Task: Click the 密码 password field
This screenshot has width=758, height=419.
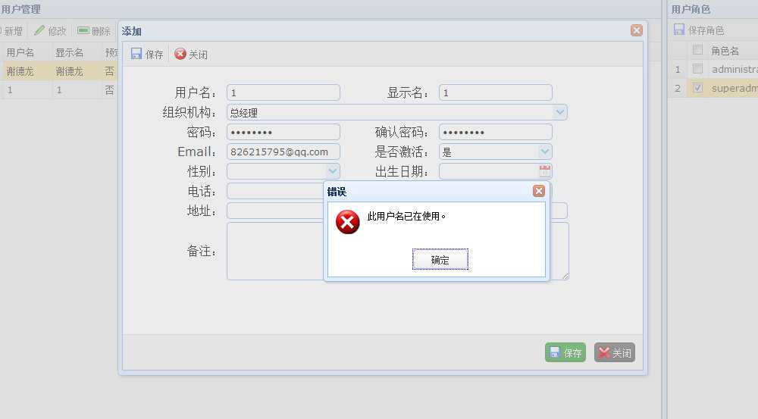Action: (x=283, y=132)
